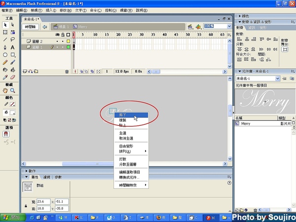
Task: Choose the Zoom magnifier tool
Action: pos(12,91)
